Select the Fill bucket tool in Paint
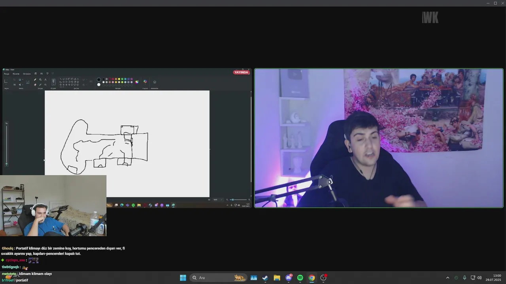Screen dimensions: 506x284 coord(40,79)
